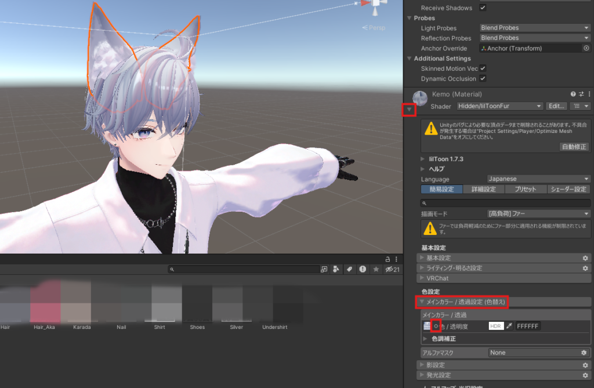The image size is (594, 388).
Task: Switch to the 詳細設定 tab
Action: [x=484, y=189]
